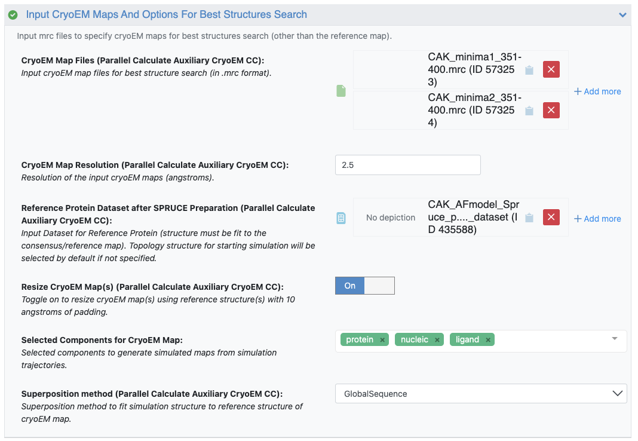Viewport: 638px width, 441px height.
Task: Click the green file icon for CryoEM maps
Action: 341,91
